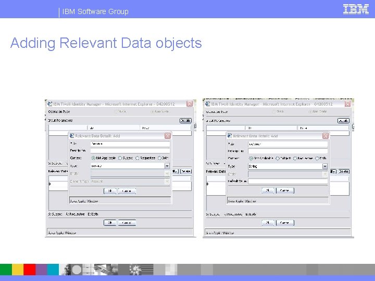Click Delete button in right screenshot's Relevant Data section
The image size is (375, 281).
pyautogui.click(x=344, y=171)
